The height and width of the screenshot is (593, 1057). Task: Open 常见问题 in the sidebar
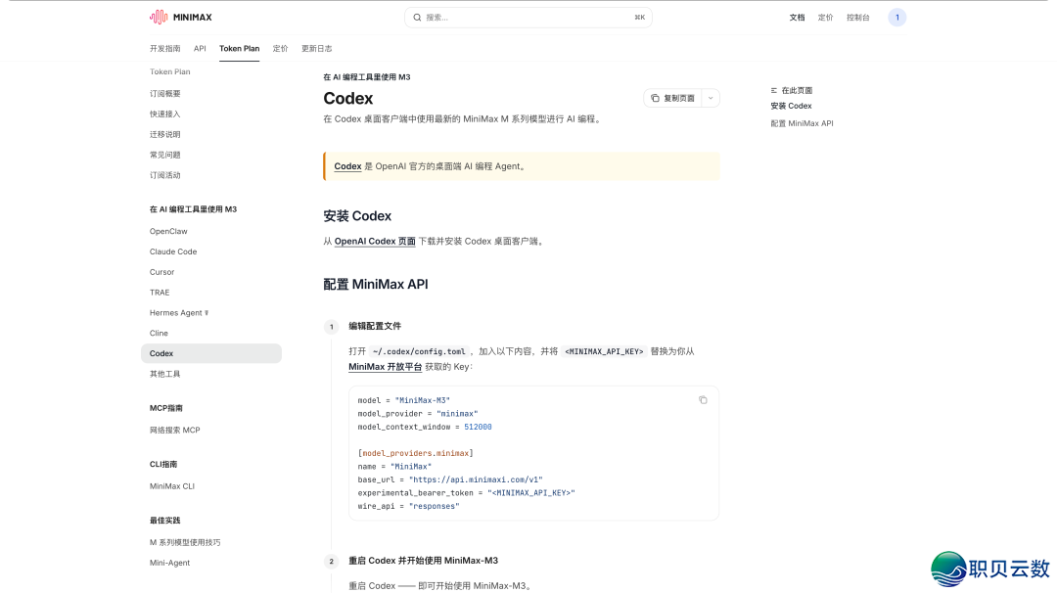tap(165, 155)
